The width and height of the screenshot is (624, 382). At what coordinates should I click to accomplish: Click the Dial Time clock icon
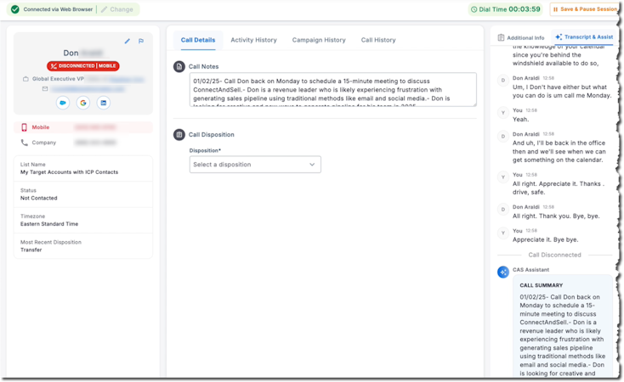coord(474,9)
